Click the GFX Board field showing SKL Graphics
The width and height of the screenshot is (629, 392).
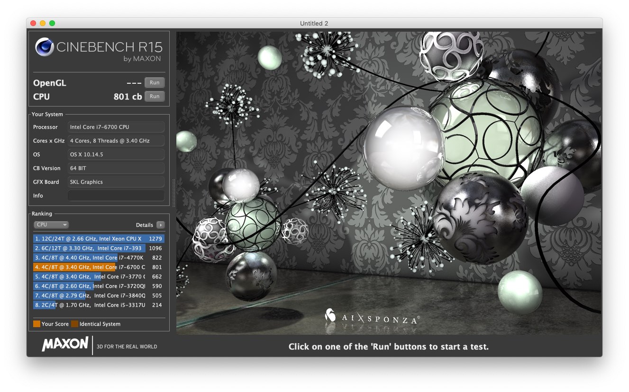click(x=116, y=182)
